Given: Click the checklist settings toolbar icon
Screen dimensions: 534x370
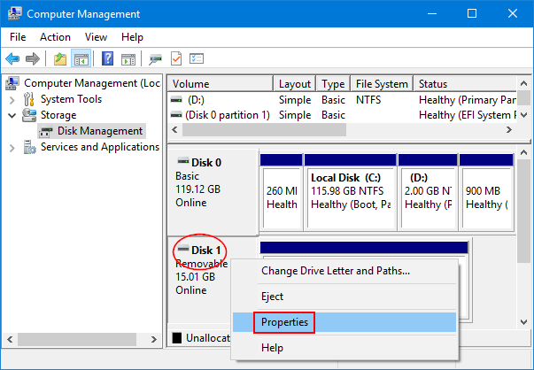Looking at the screenshot, I should 197,59.
